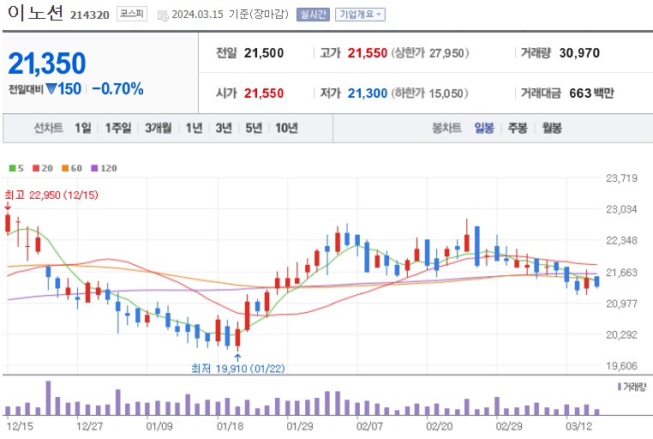
Task: Click the 21,663 price axis label
Action: coord(622,273)
